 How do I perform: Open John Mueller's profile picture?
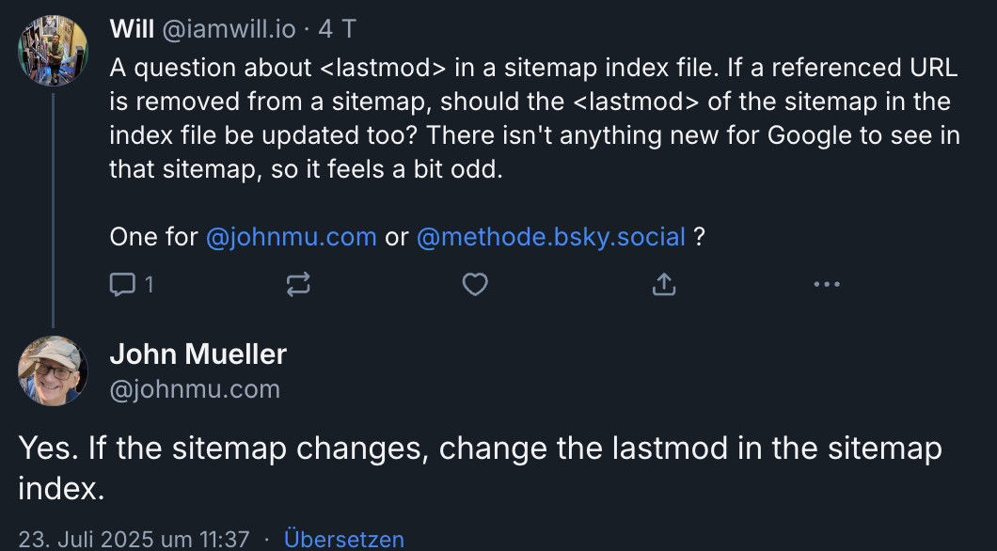click(x=53, y=371)
